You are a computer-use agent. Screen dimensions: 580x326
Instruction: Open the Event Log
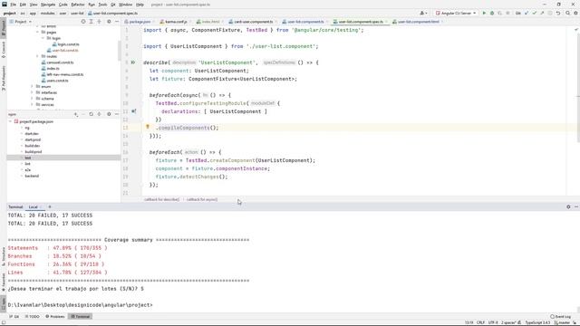(x=560, y=317)
